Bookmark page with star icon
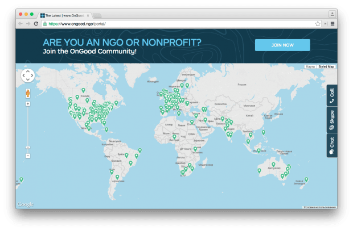The image size is (353, 231). (318, 24)
